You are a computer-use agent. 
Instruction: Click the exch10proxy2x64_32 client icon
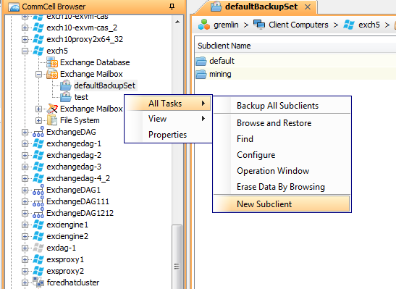38,39
